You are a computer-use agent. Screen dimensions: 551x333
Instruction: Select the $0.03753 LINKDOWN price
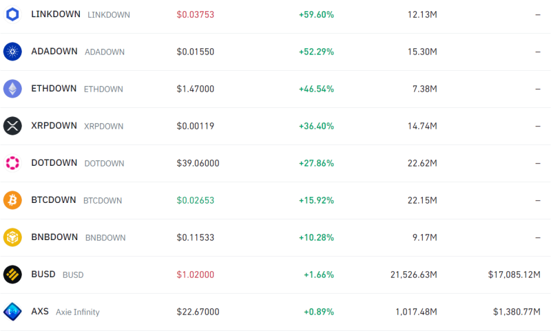pyautogui.click(x=196, y=14)
